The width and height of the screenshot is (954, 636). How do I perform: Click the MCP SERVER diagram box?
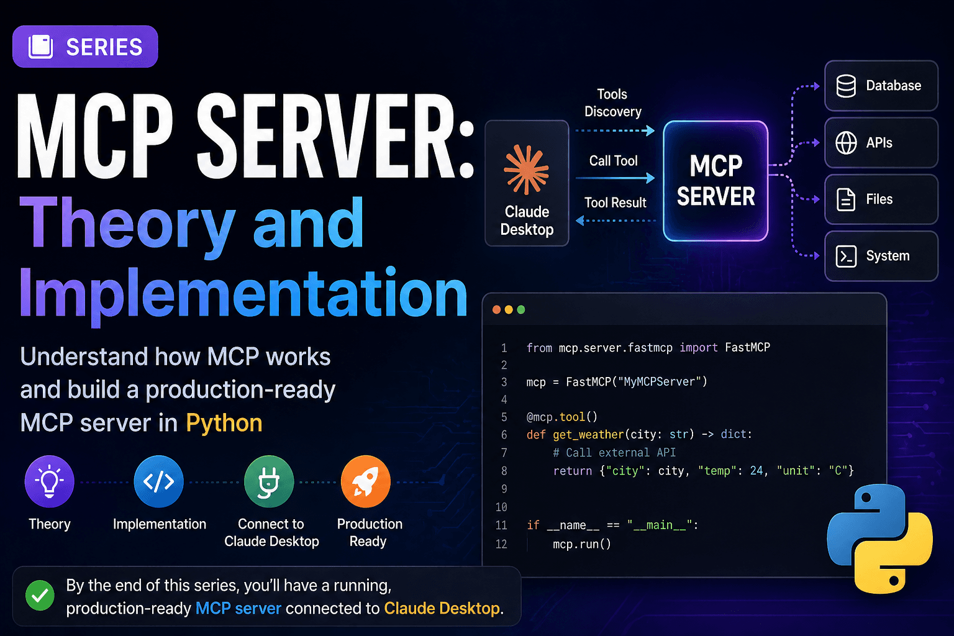715,181
